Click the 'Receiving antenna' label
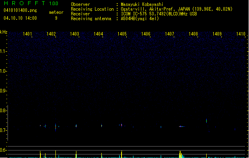This screenshot has width=249, height=158. coord(91,19)
